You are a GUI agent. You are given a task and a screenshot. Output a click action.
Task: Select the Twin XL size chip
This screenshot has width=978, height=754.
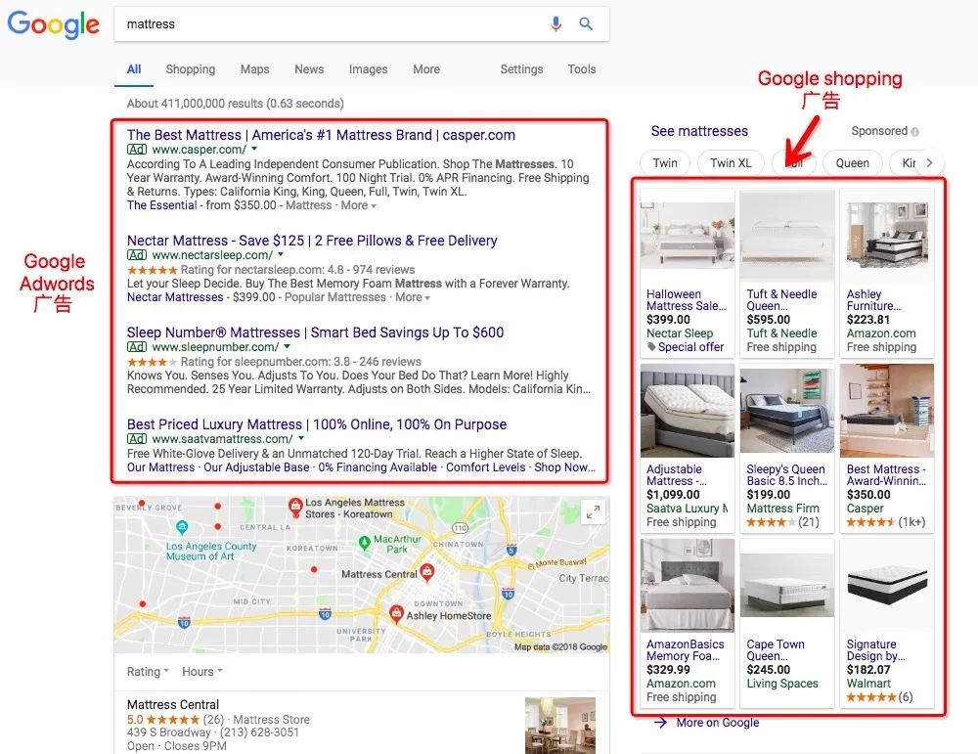(731, 163)
